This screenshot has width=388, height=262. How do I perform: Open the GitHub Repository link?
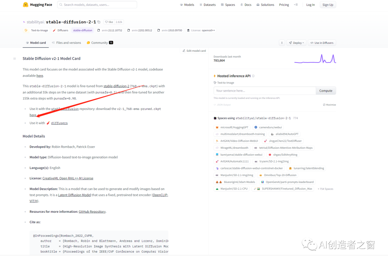click(92, 212)
